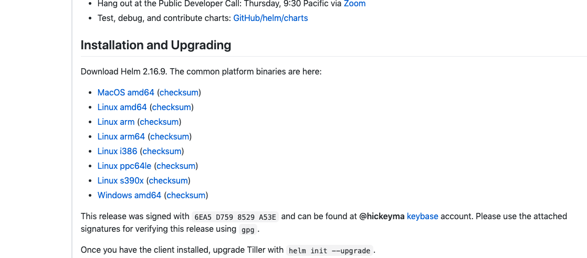The image size is (587, 258).
Task: Open the Windows amd64 checksum link
Action: click(186, 195)
